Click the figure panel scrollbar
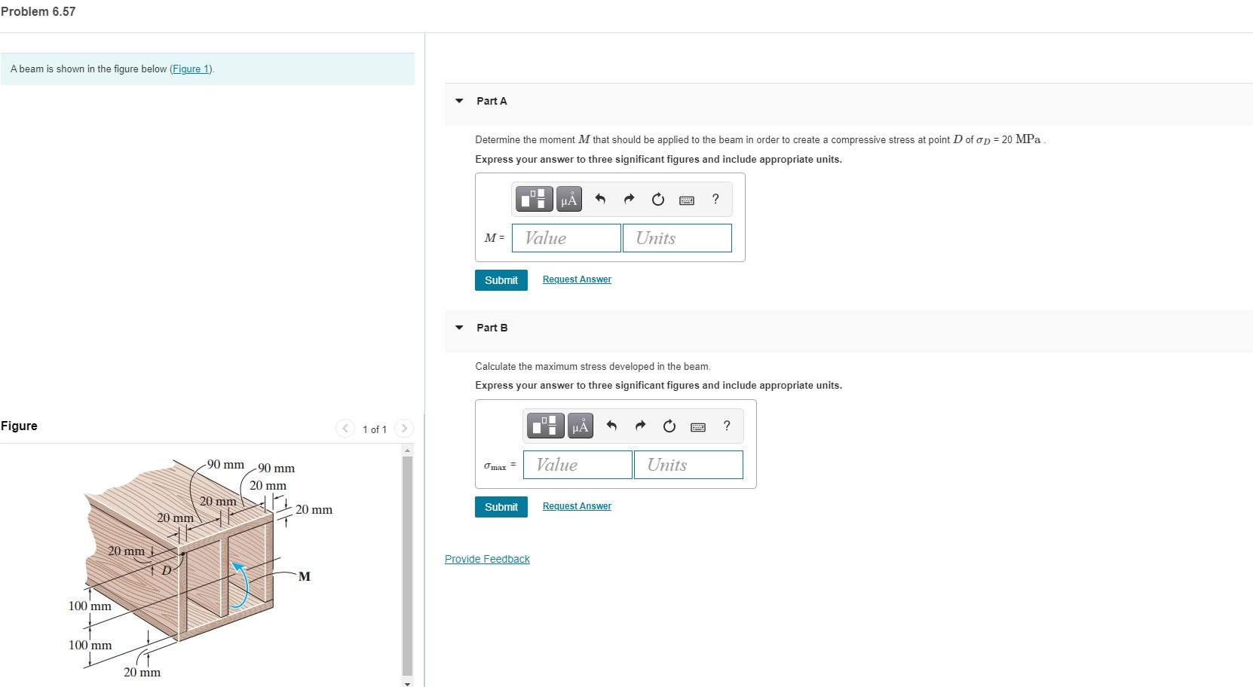 pyautogui.click(x=407, y=565)
